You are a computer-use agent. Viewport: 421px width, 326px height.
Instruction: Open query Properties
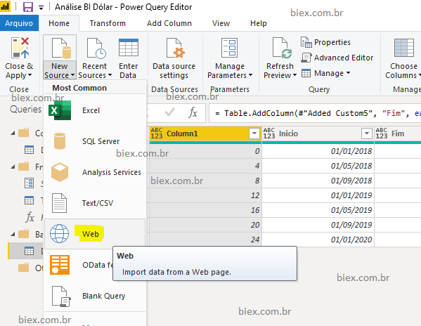pyautogui.click(x=325, y=42)
